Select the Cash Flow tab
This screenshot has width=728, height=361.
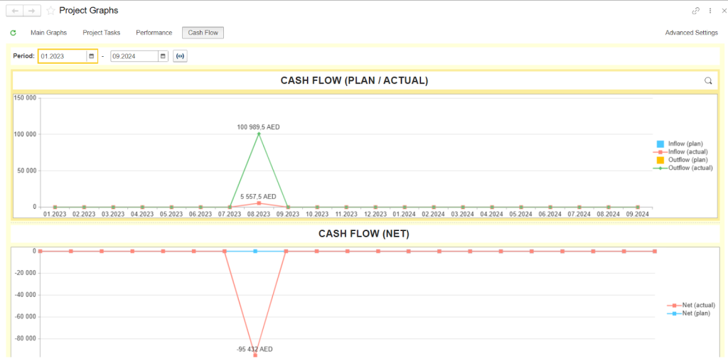point(203,33)
